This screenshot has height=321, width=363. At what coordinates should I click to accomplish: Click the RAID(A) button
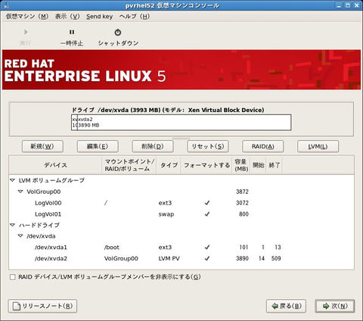pos(263,146)
